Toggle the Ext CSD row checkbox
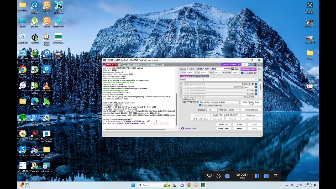Screen dimensions: 336x189 coord(256,84)
